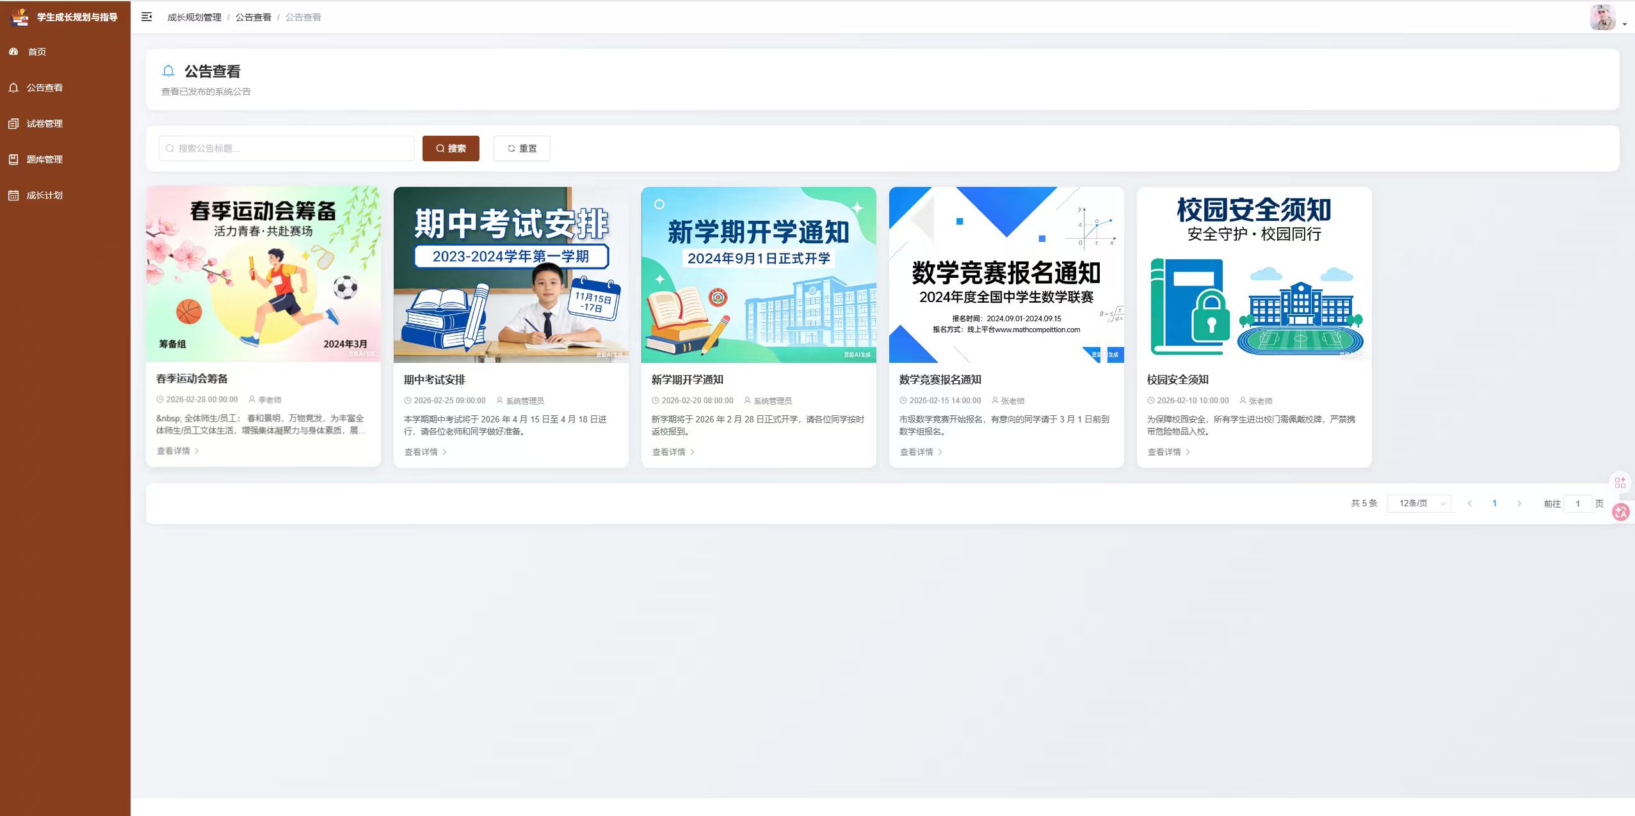Click 查看详情 on 数学竞赛报名通知 card
1635x816 pixels.
click(x=921, y=452)
